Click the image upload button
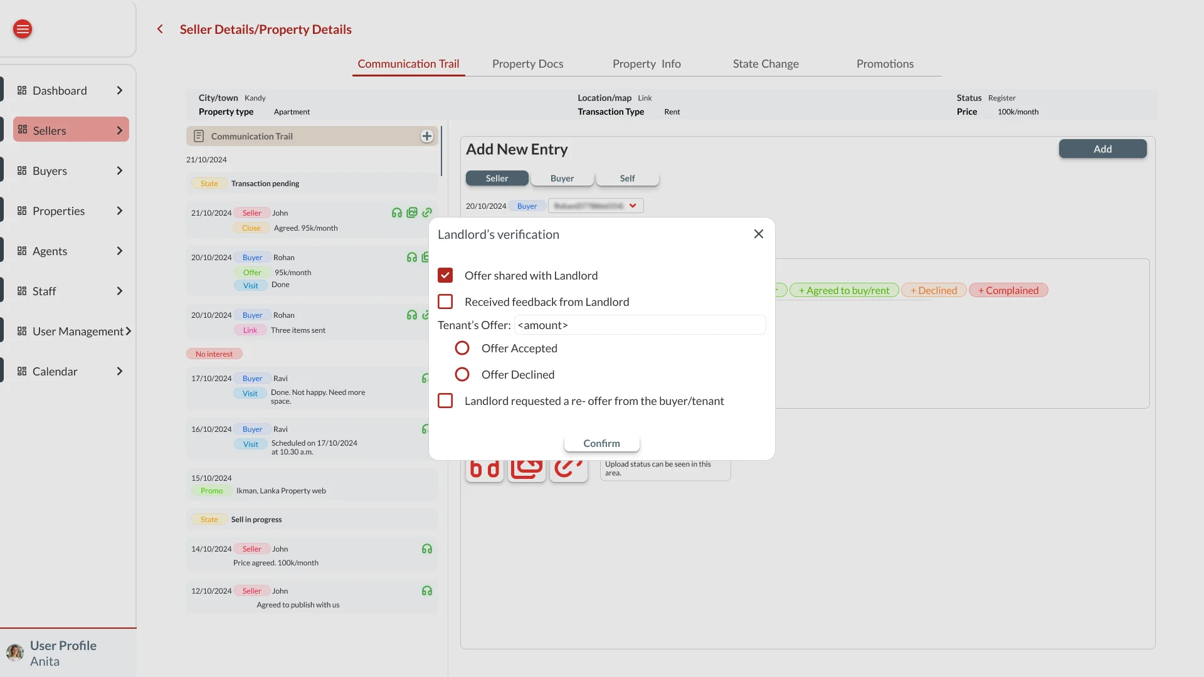The height and width of the screenshot is (677, 1204). tap(527, 470)
